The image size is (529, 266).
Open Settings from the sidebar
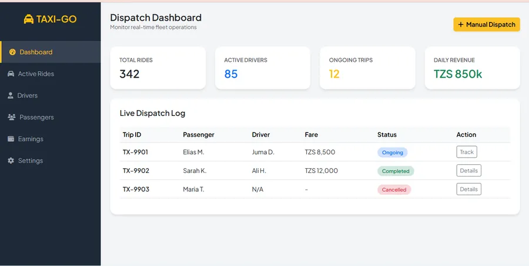(51, 161)
